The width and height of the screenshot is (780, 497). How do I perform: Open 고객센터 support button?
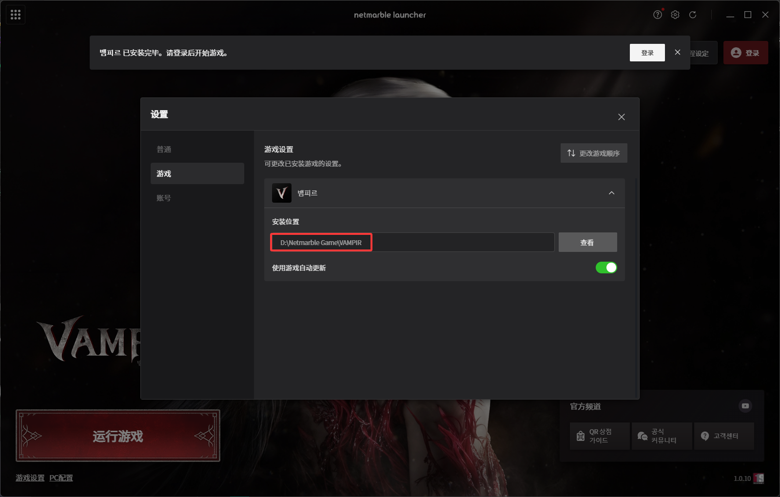[724, 436]
